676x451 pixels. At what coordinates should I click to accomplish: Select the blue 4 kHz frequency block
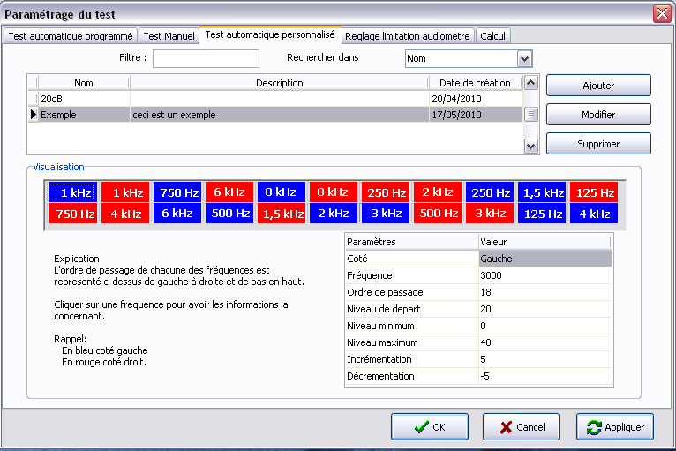[594, 214]
